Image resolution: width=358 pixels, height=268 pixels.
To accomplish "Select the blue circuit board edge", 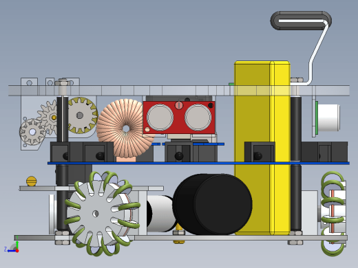I will click(198, 164).
